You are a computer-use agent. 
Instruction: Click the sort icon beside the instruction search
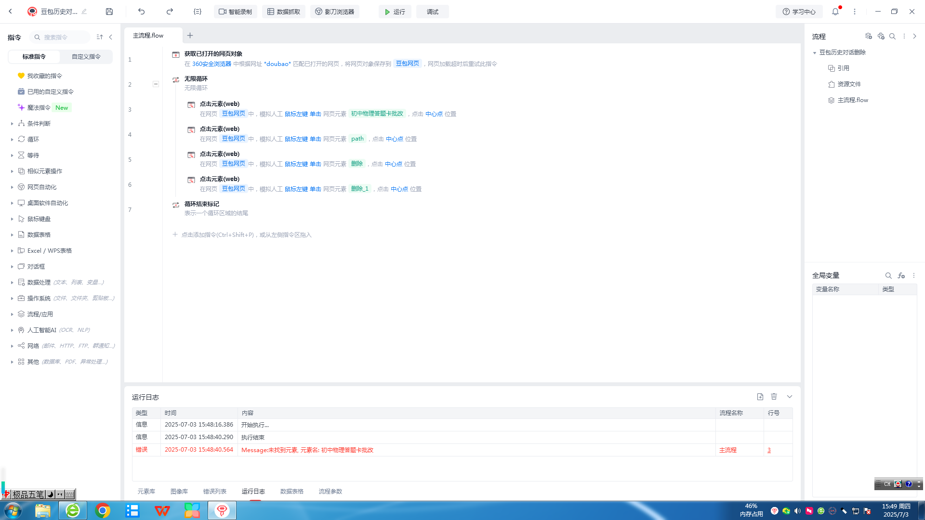[100, 37]
